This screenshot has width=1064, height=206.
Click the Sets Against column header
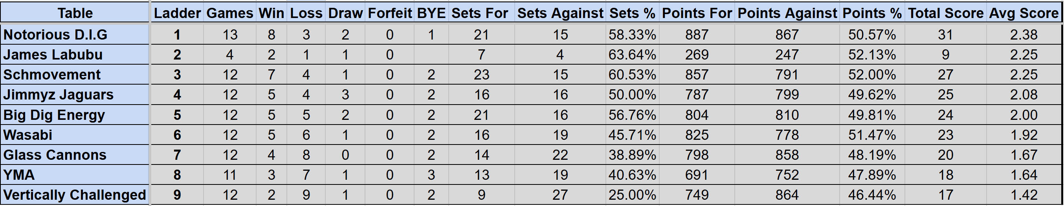tap(560, 13)
